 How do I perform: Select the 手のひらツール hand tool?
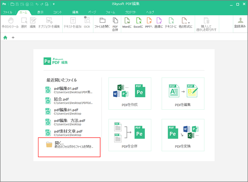point(10,23)
